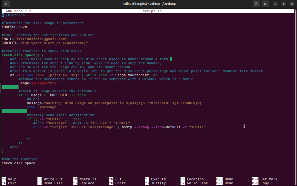Minimize the terminal window
The width and height of the screenshot is (297, 186).
[x=275, y=4]
